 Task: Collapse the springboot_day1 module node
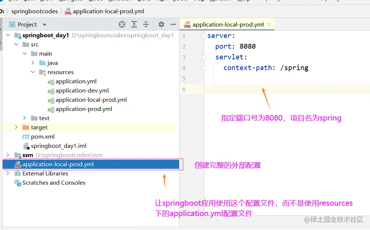click(x=8, y=35)
